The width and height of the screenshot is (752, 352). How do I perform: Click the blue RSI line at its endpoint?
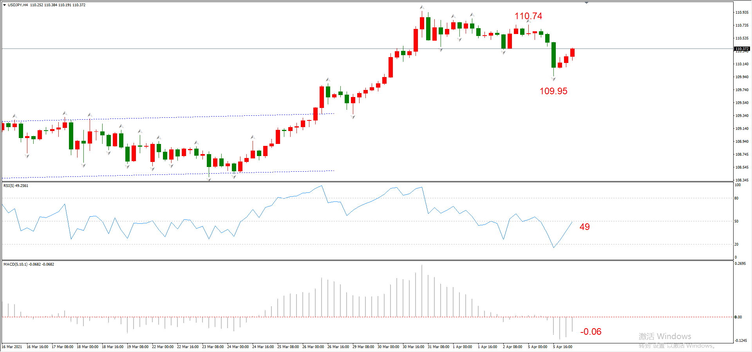click(572, 222)
